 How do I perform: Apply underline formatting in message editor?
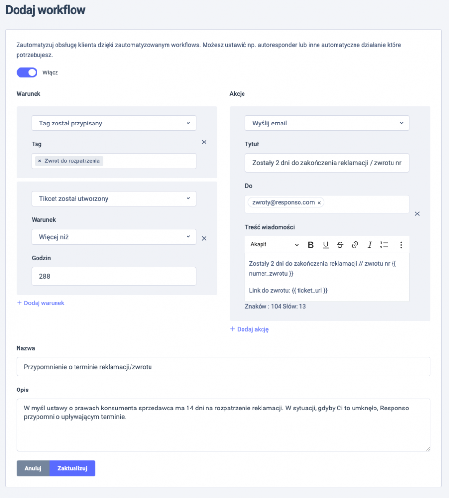point(325,245)
